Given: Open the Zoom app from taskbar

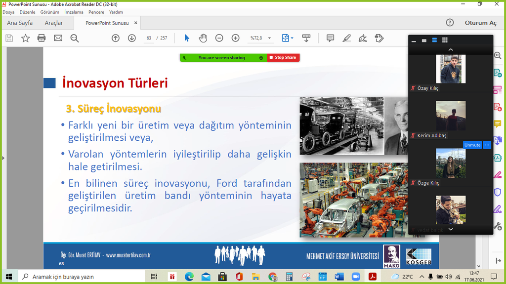Looking at the screenshot, I should click(x=356, y=277).
